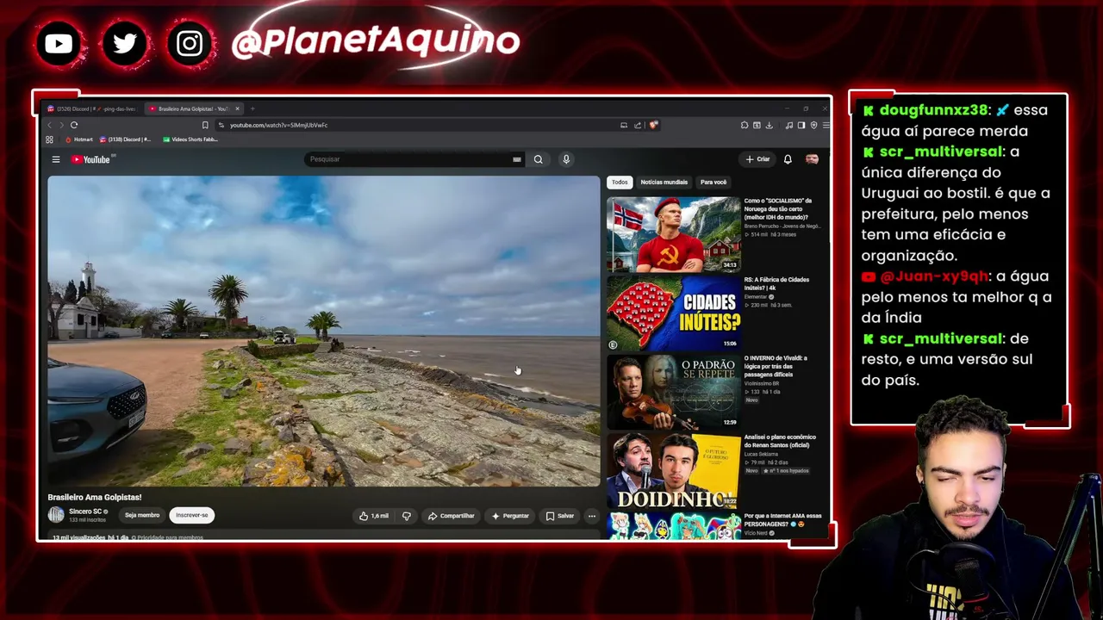Screen dimensions: 1103x620
Task: Reload the page in the browser
Action: pos(74,125)
